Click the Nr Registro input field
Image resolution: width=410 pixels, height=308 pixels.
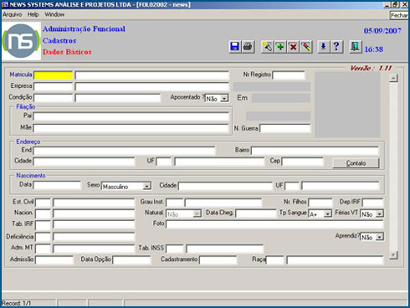click(x=289, y=75)
